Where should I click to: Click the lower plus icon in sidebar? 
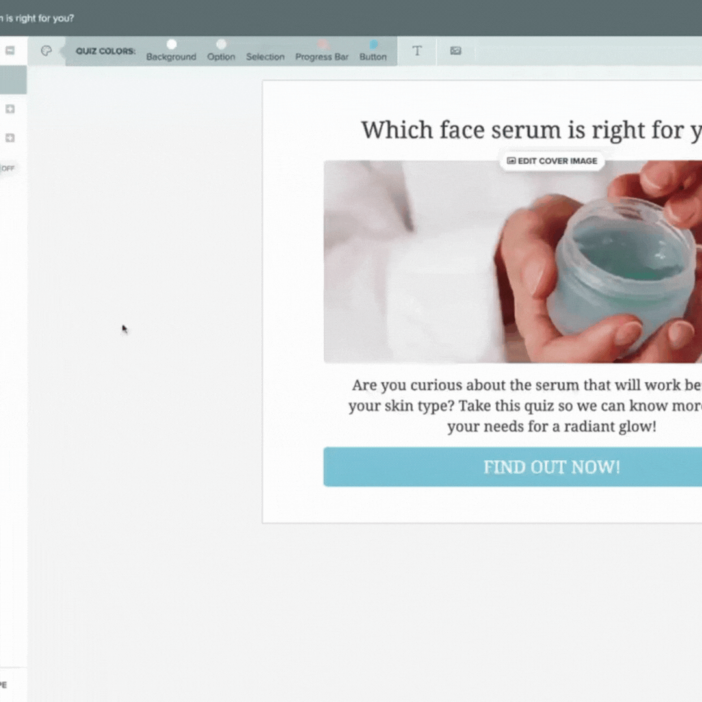click(x=10, y=138)
